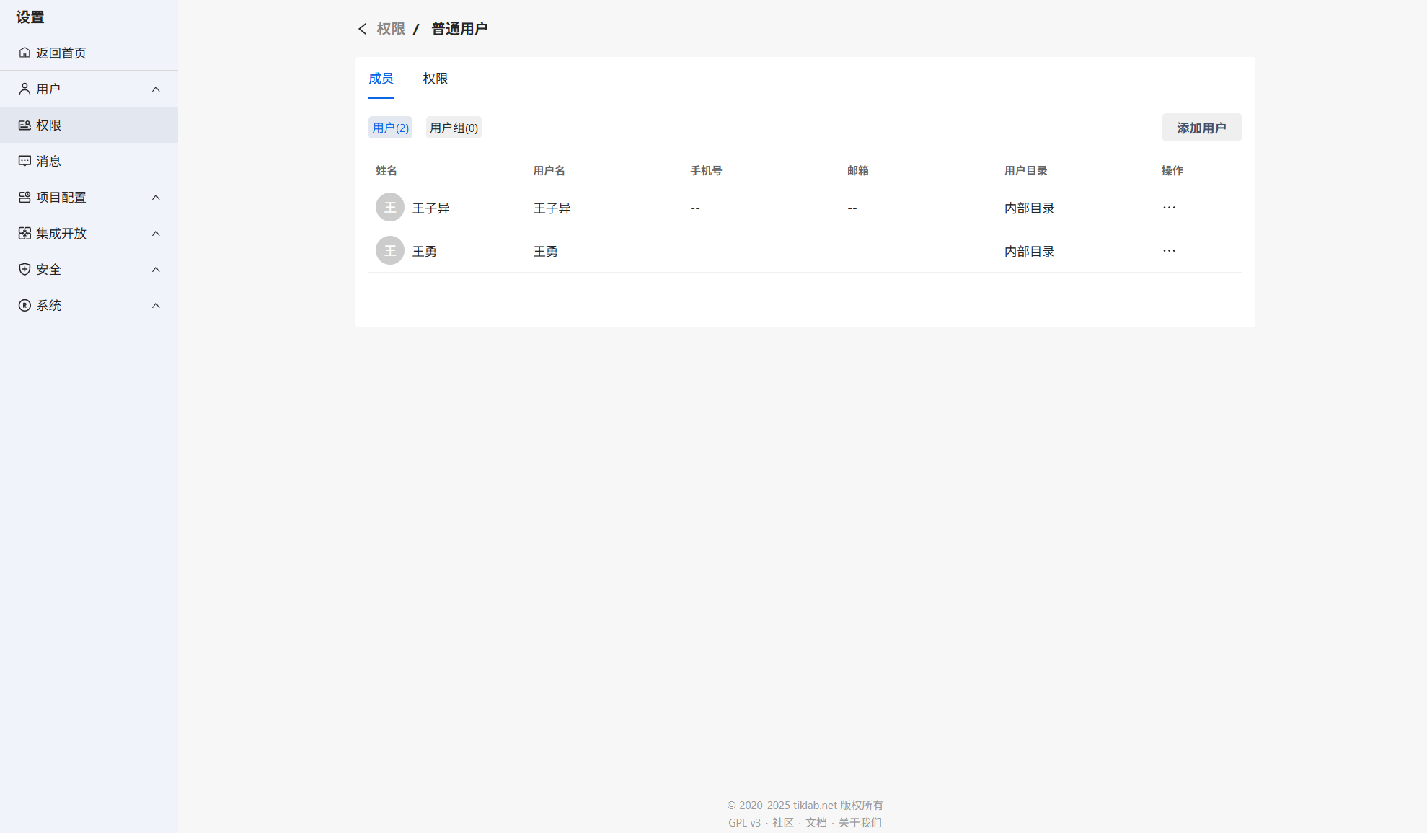
Task: Click the back arrow next to 权限
Action: (x=363, y=29)
